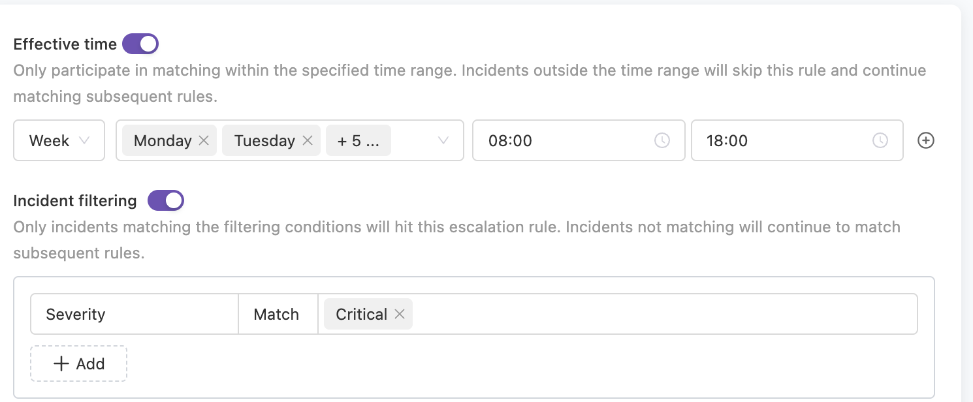Add another time range with plus icon
This screenshot has width=973, height=402.
(926, 140)
